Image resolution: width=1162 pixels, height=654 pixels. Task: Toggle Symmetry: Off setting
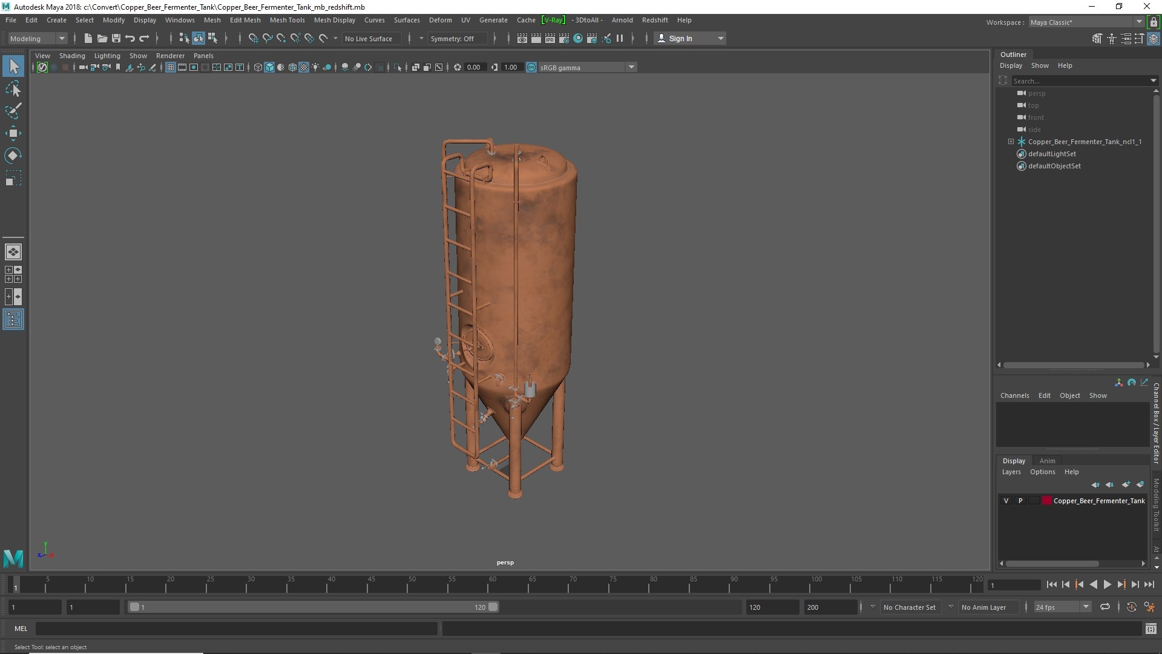pos(457,38)
